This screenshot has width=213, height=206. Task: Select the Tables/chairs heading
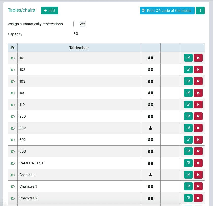point(21,10)
